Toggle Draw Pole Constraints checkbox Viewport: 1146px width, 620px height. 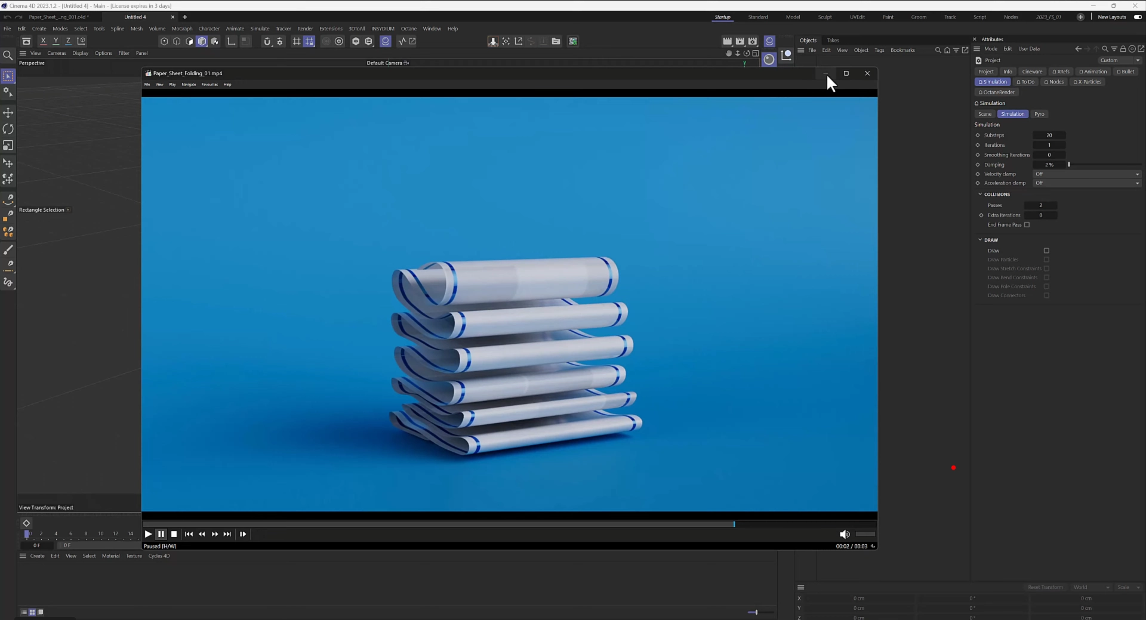(x=1046, y=286)
